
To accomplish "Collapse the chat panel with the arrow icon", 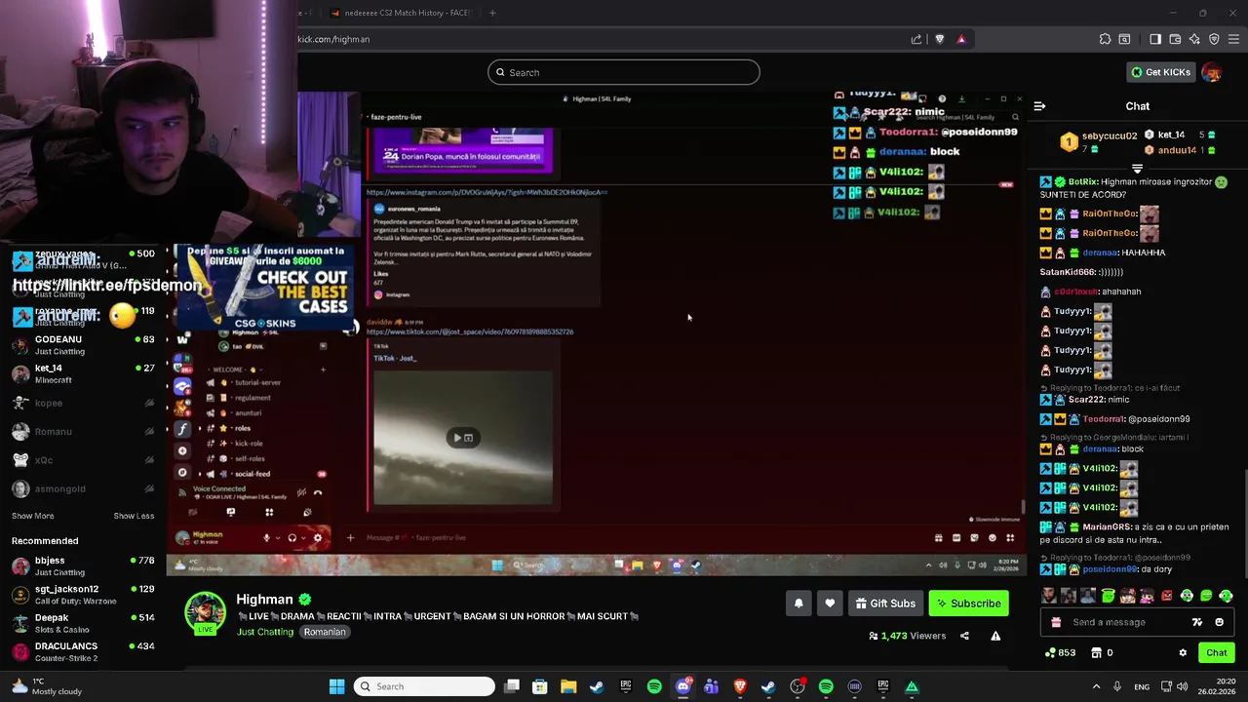I will pyautogui.click(x=1039, y=106).
